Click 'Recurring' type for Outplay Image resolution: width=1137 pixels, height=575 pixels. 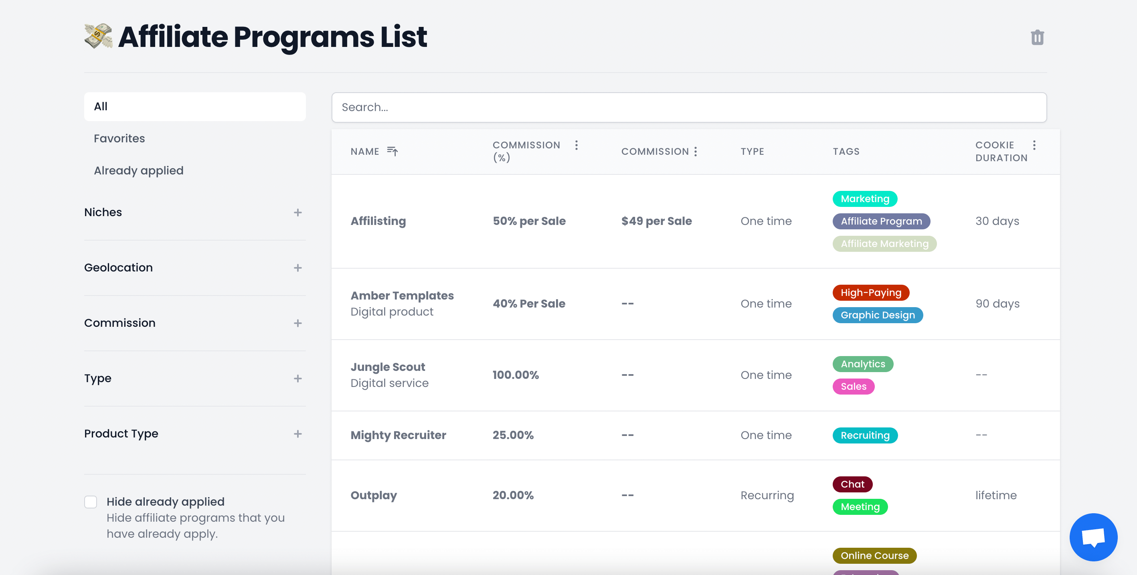tap(767, 495)
